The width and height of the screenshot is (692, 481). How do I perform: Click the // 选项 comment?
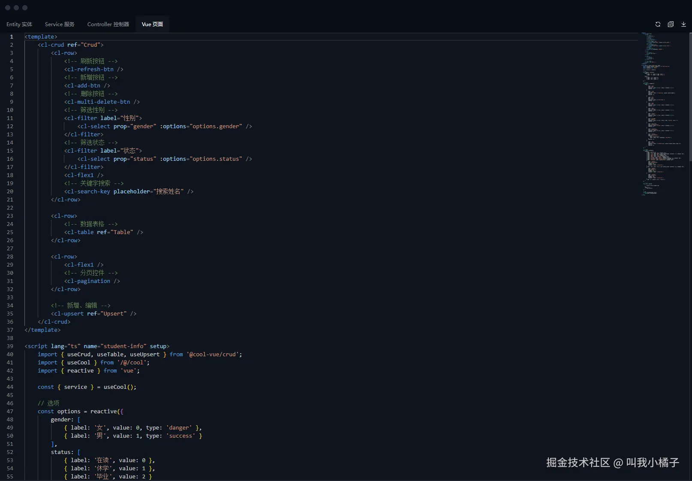pos(48,403)
